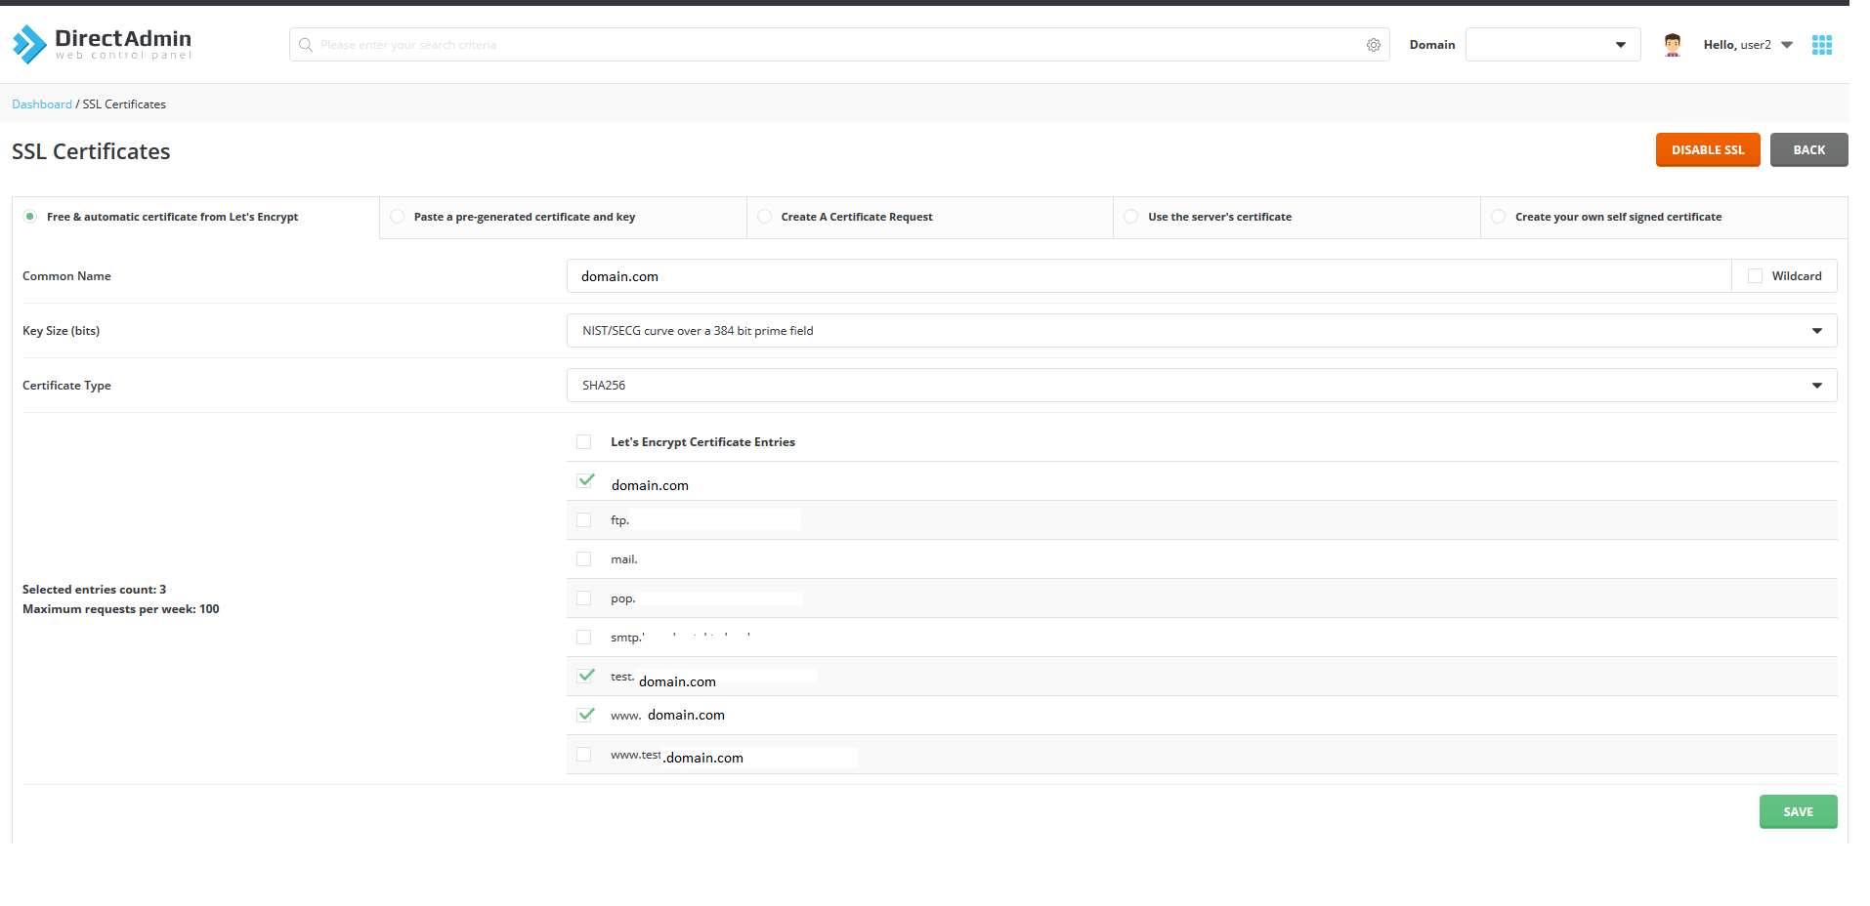This screenshot has width=1870, height=906.
Task: Click the Common Name input field
Action: [x=1148, y=276]
